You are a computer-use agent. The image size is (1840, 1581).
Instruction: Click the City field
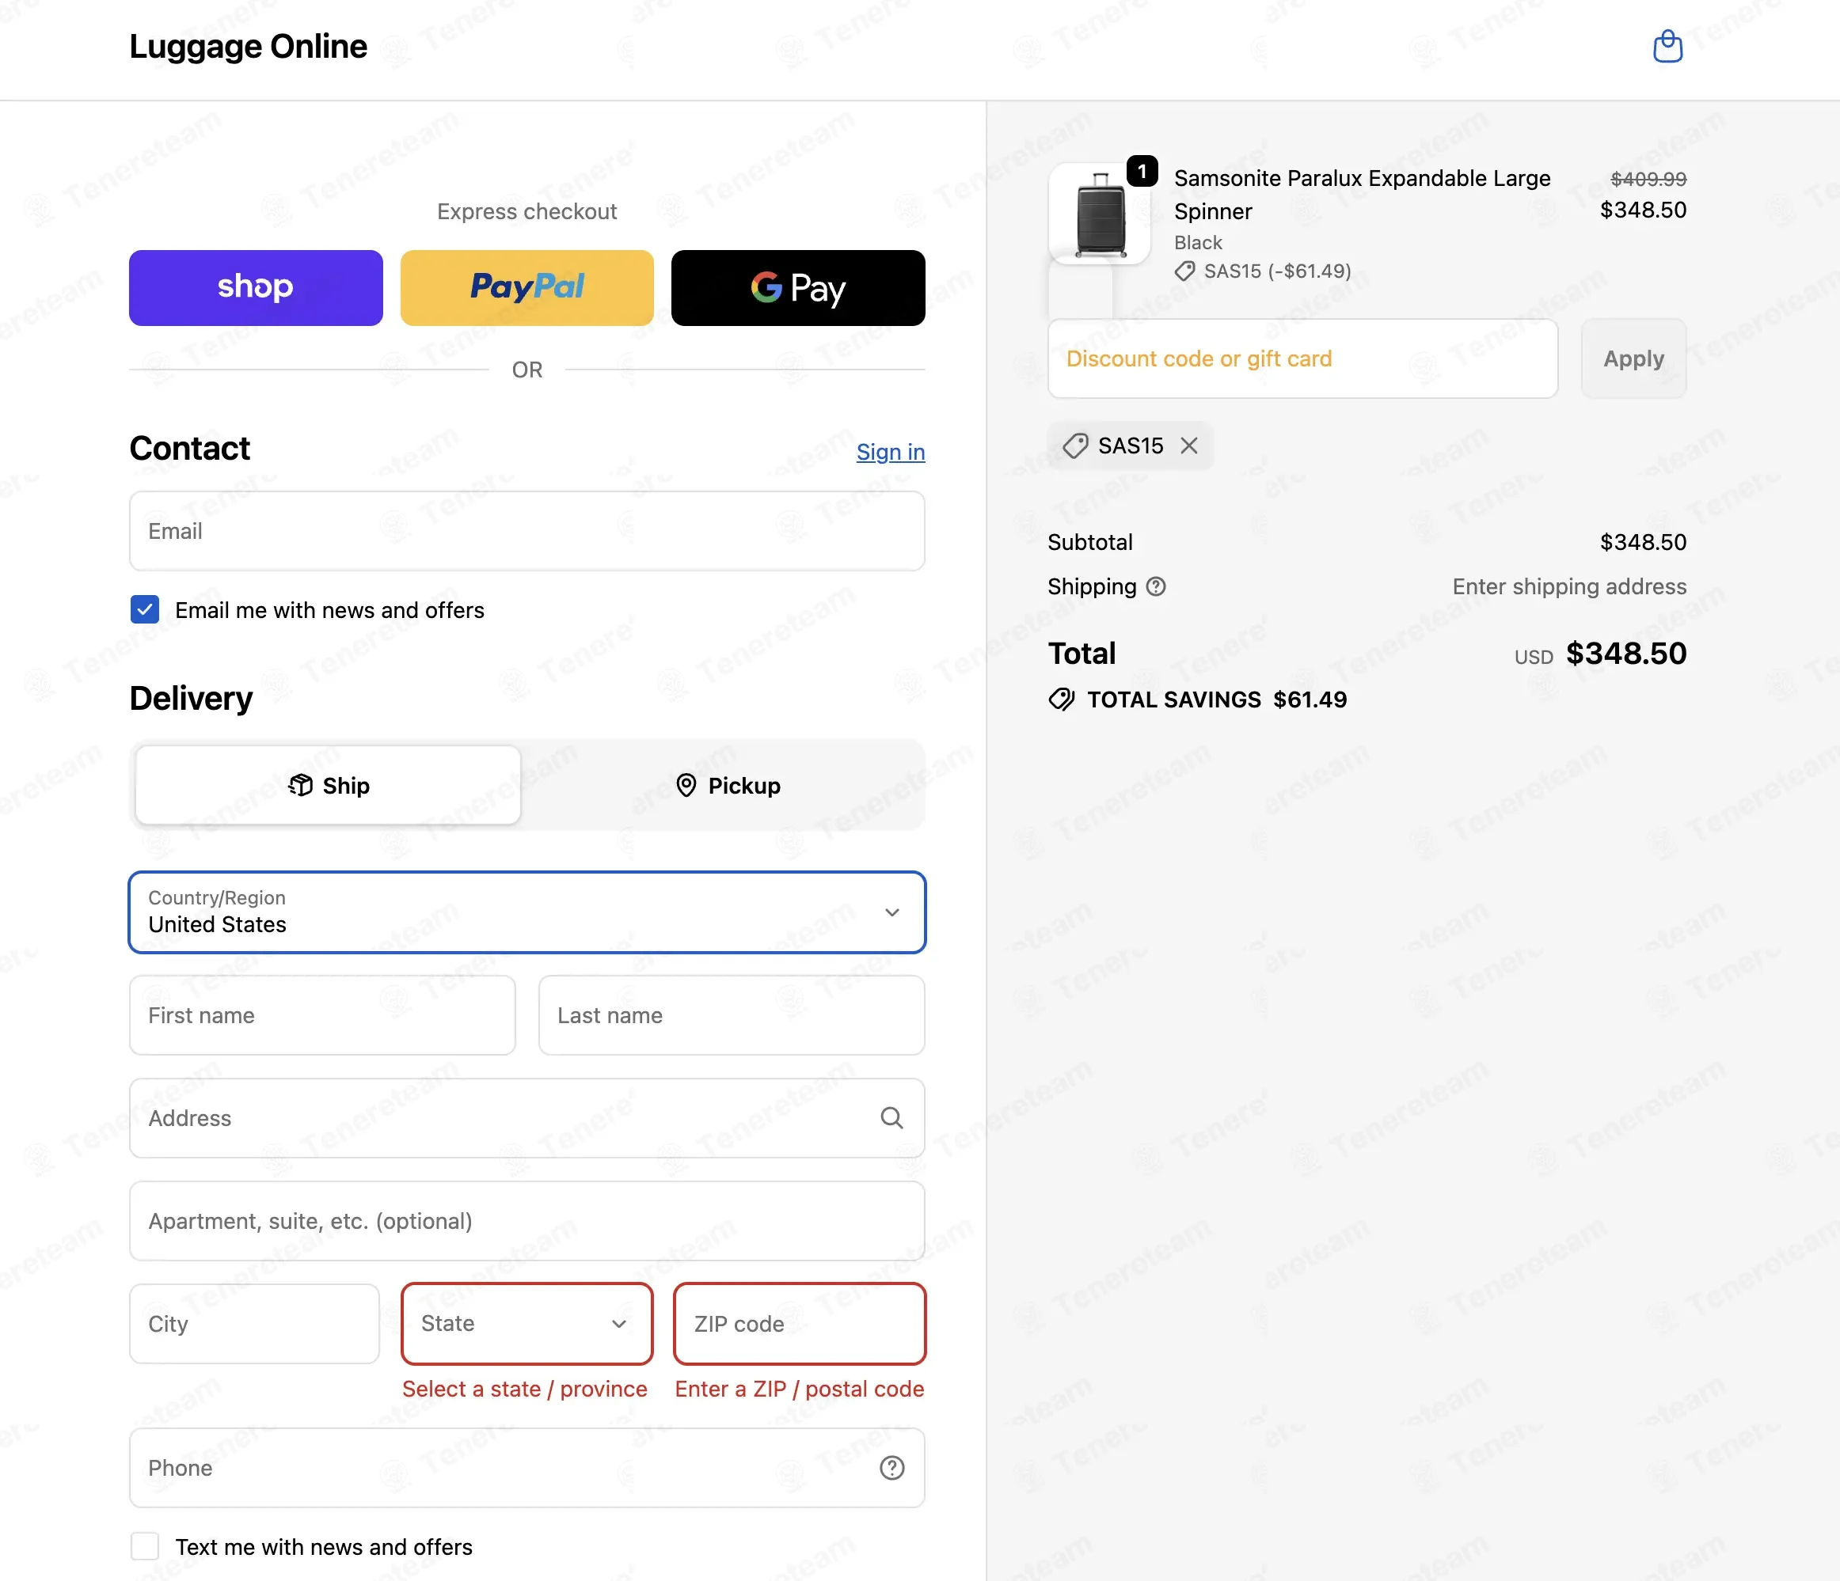(254, 1325)
